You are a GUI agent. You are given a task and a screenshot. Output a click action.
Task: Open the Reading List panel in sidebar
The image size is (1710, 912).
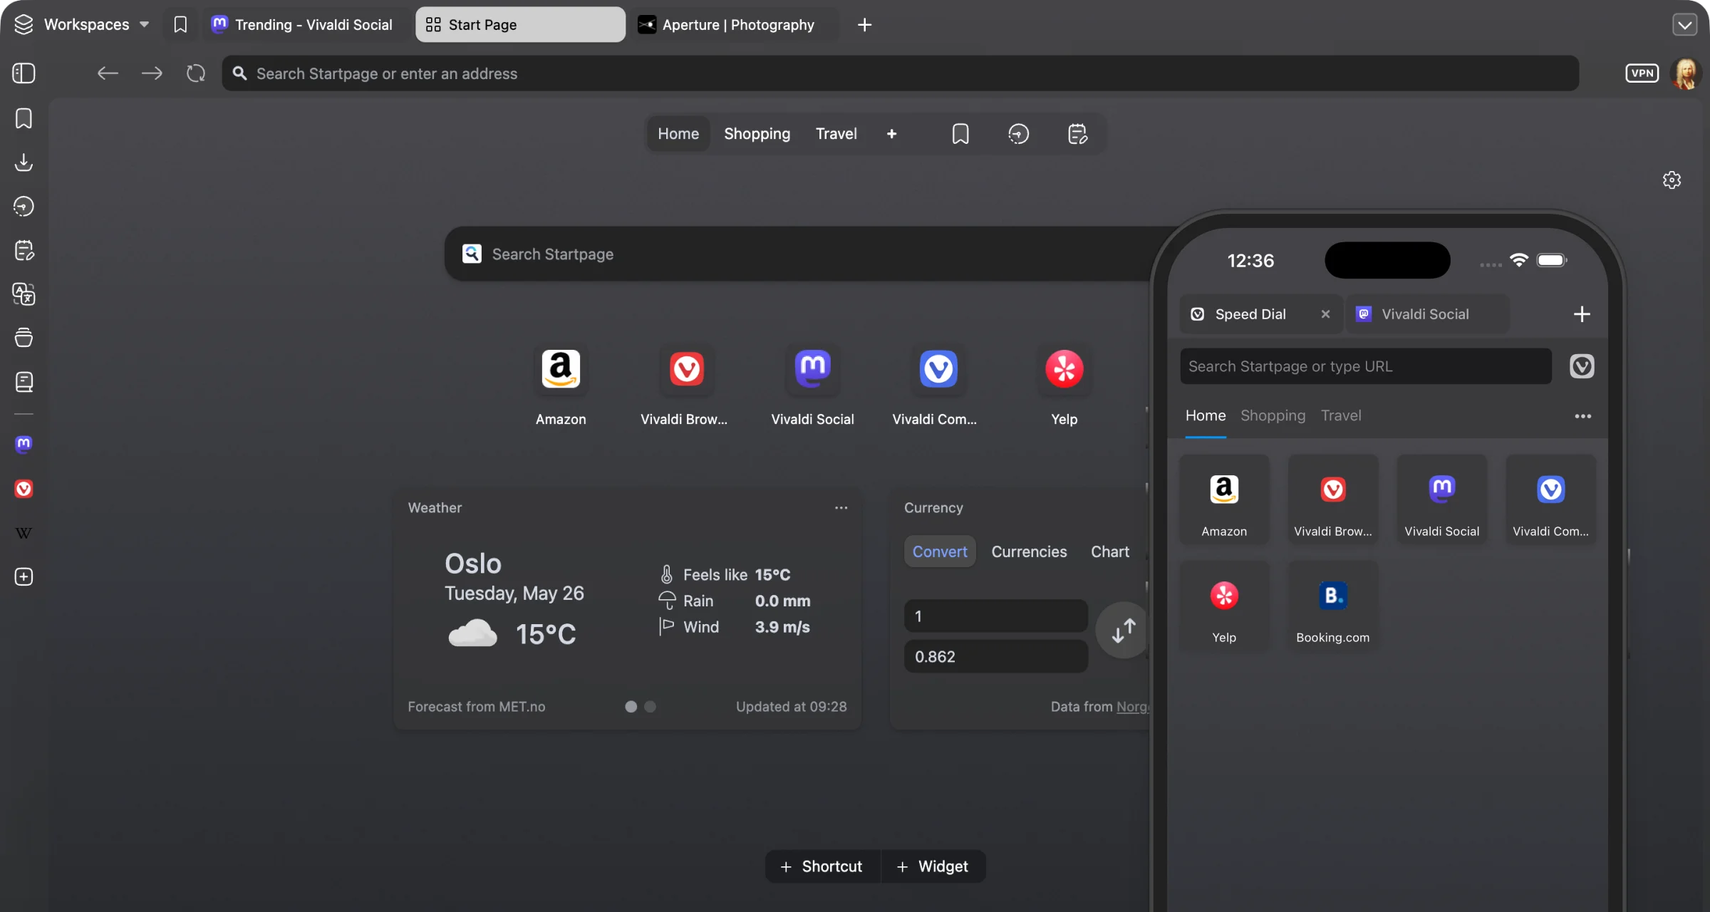click(x=24, y=382)
